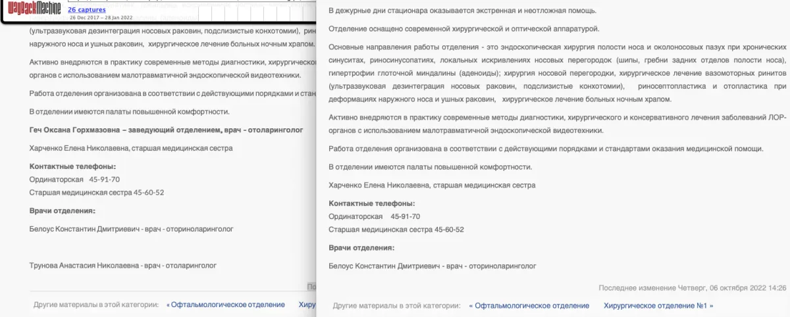Click Отделение оснащено современной хирургической sentence
790x317 pixels.
point(464,29)
